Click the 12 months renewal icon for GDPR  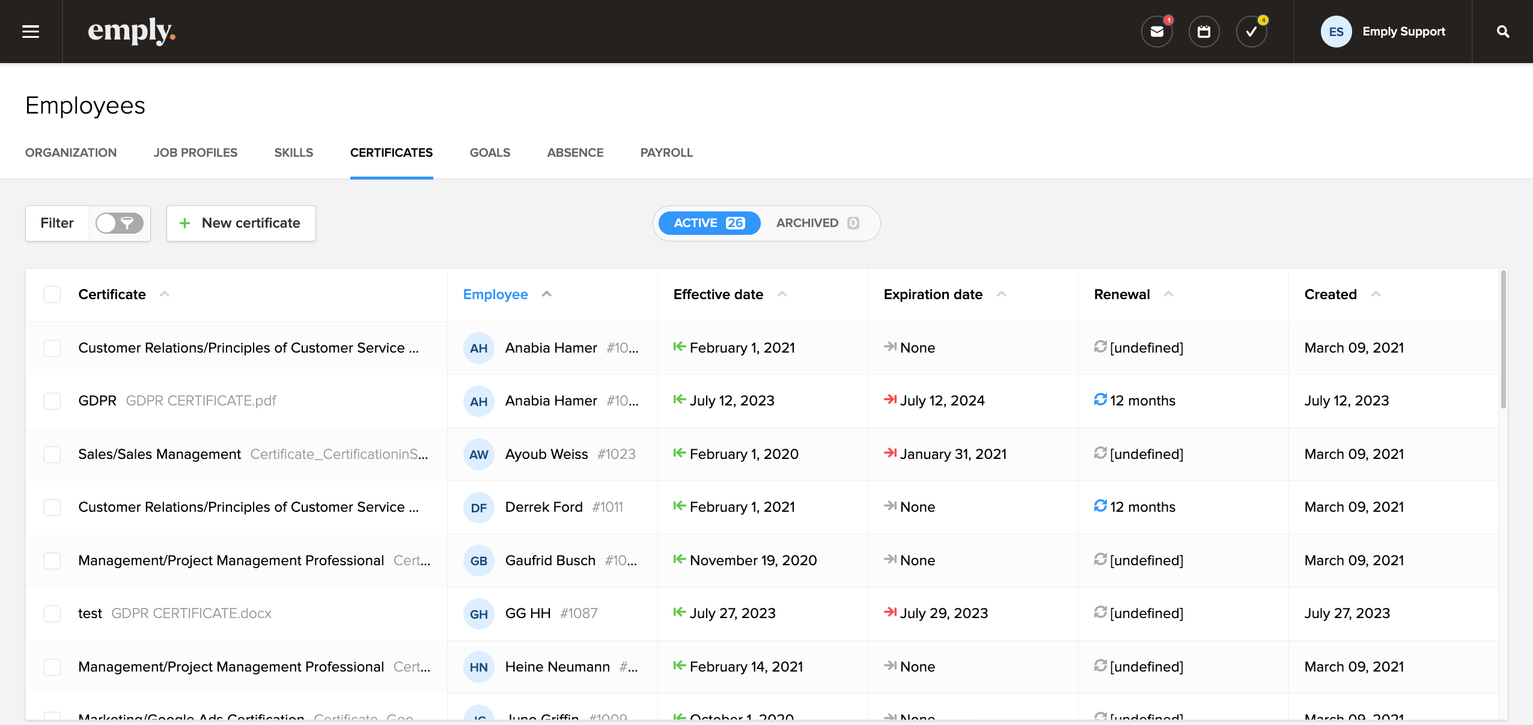(x=1100, y=400)
